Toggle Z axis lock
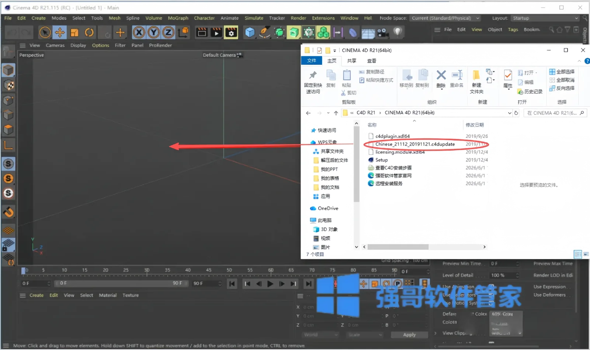The width and height of the screenshot is (590, 350). pos(169,33)
